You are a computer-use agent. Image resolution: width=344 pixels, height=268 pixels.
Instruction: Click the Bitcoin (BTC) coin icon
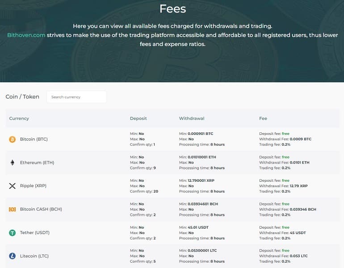click(x=13, y=139)
